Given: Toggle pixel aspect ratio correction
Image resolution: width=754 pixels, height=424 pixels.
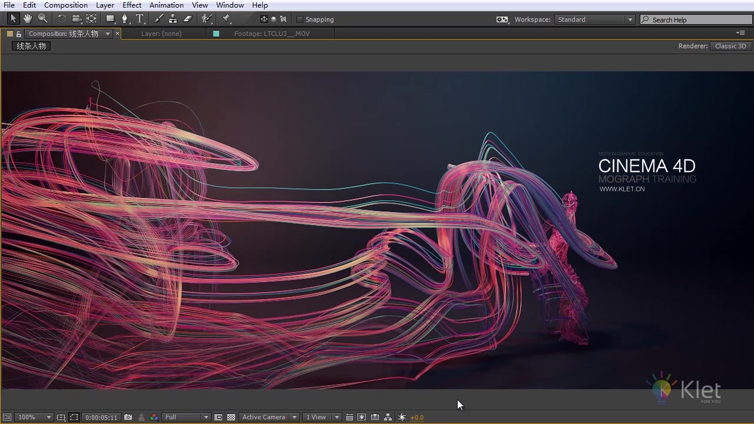Looking at the screenshot, I should pos(349,417).
